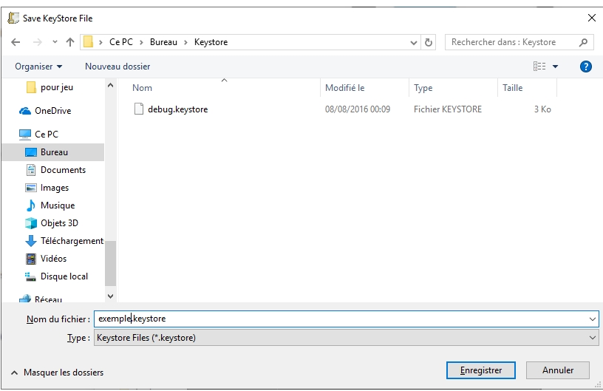The height and width of the screenshot is (391, 603).
Task: Click the Nom du fichier text field
Action: tap(340, 319)
